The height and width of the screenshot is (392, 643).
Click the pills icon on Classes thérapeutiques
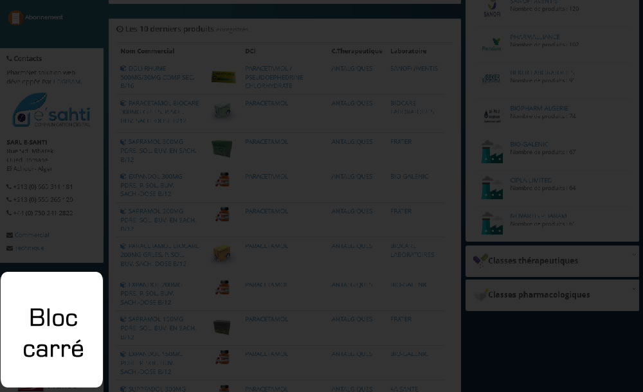480,260
